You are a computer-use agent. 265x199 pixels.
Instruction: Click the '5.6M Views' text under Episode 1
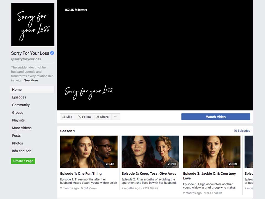pos(89,188)
